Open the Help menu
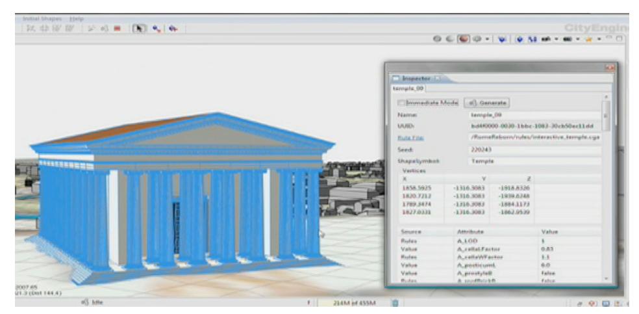This screenshot has height=314, width=639. 77,19
